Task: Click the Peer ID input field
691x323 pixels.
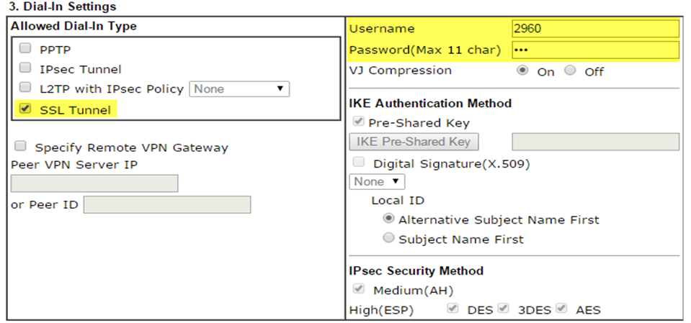Action: tap(166, 205)
